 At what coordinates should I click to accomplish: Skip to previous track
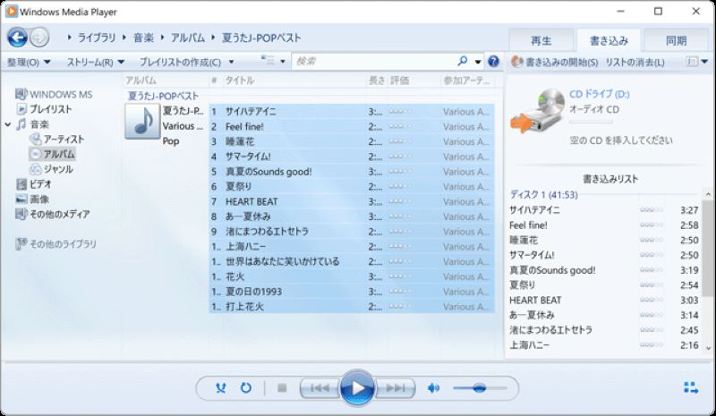[x=320, y=388]
